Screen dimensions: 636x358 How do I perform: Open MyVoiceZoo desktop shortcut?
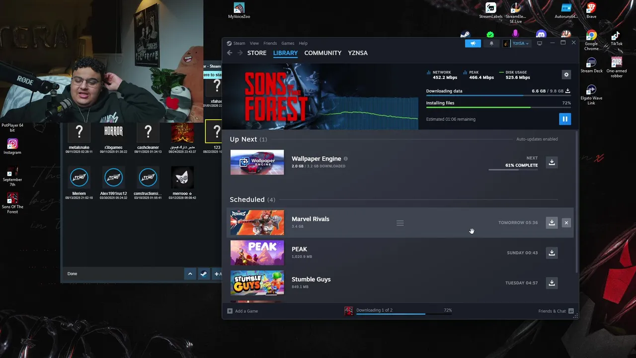pos(239,10)
